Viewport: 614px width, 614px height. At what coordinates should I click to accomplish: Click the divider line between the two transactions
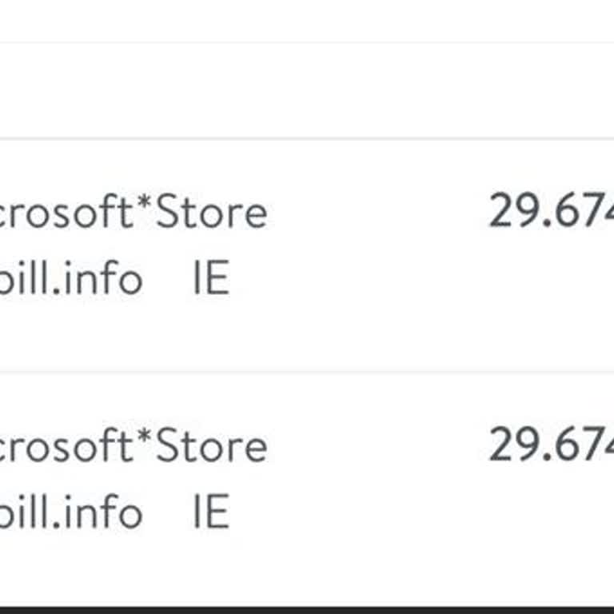point(307,372)
